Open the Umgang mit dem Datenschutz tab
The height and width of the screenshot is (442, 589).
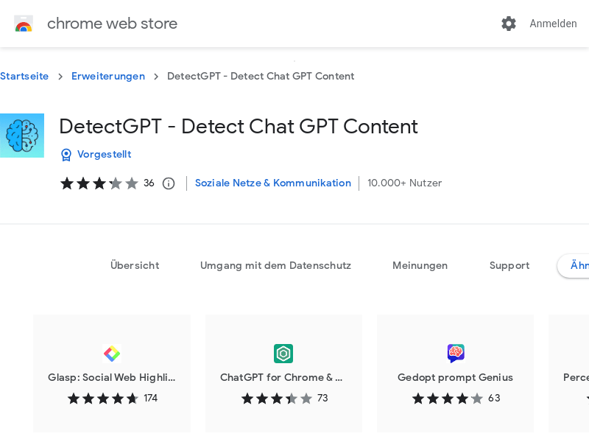[x=275, y=266]
